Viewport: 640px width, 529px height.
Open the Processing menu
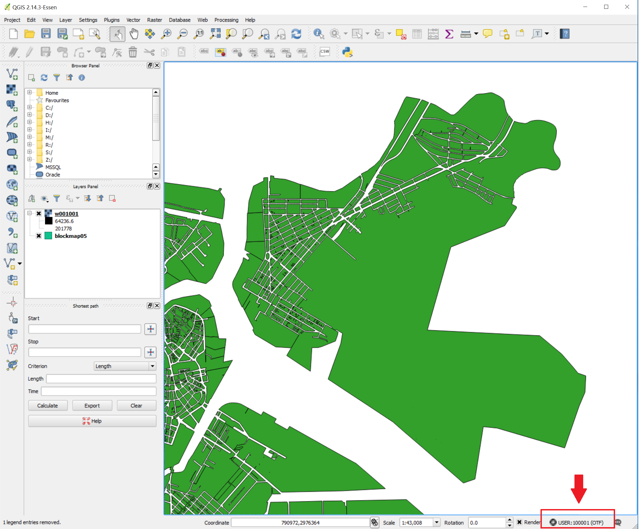point(226,20)
